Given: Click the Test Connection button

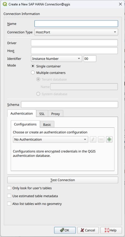Looking at the screenshot, I should click(63, 180).
